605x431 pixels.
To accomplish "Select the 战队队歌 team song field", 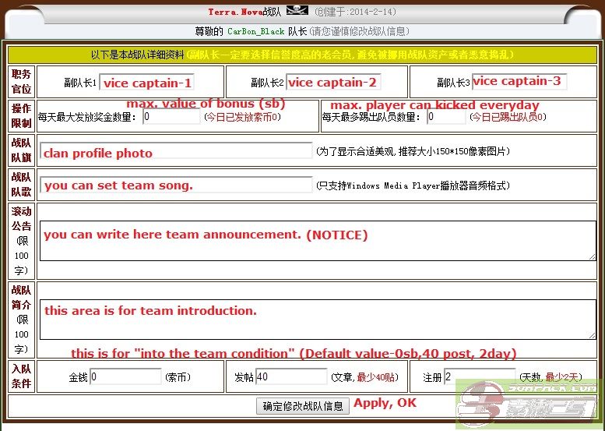I will [176, 185].
